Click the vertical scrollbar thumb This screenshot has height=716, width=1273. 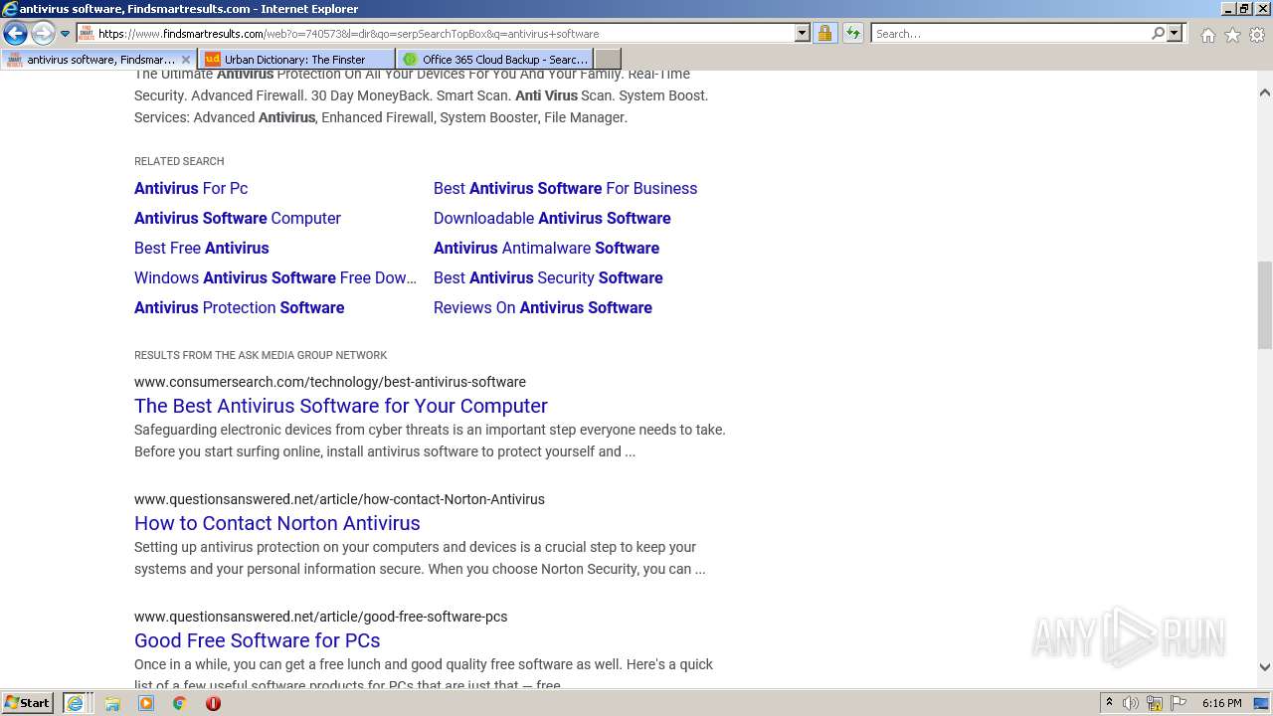pos(1265,305)
